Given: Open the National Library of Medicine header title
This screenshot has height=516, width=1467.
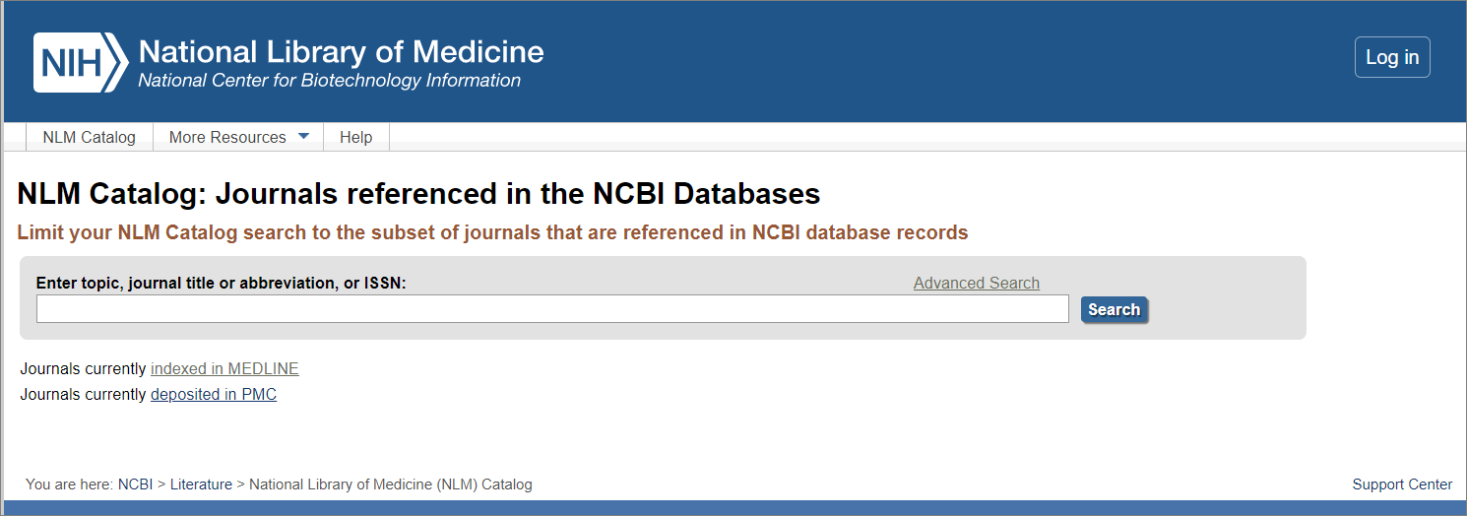Looking at the screenshot, I should pyautogui.click(x=341, y=51).
